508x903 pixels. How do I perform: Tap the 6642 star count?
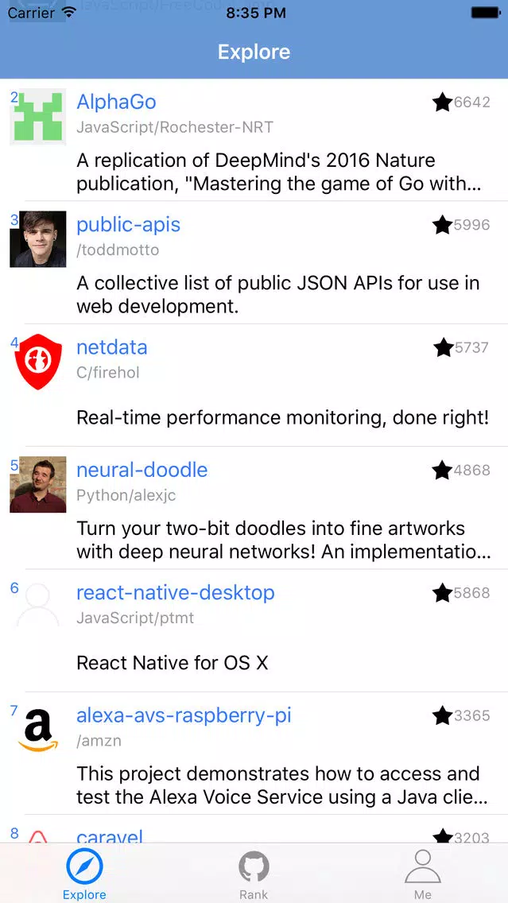click(x=471, y=103)
